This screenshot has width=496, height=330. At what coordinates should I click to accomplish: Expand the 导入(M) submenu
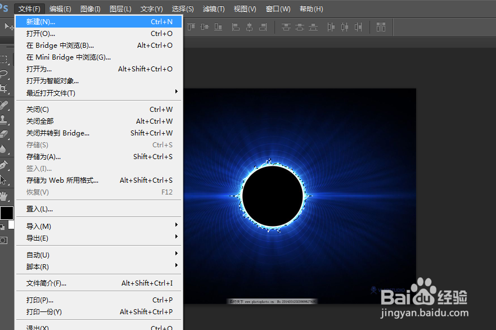click(x=99, y=227)
